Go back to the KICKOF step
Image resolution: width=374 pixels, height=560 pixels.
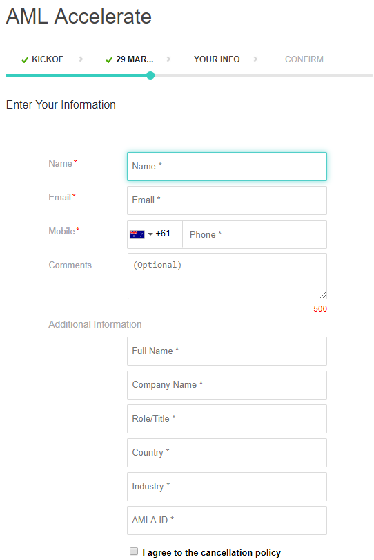(48, 59)
